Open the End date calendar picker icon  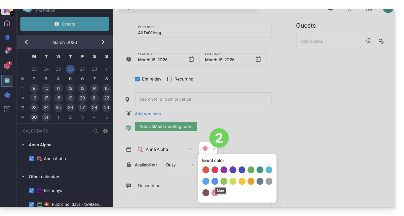[x=258, y=59]
